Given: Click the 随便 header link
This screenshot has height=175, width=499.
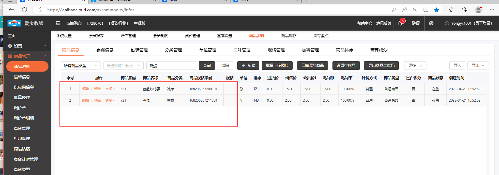Looking at the screenshot, I should coord(416,23).
